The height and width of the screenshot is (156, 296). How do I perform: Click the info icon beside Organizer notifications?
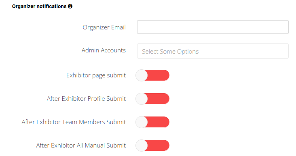(x=70, y=6)
